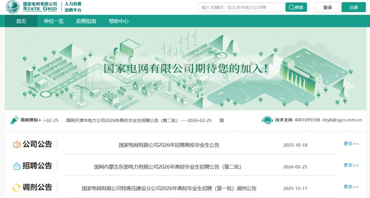Click the date 2025-12-11
The image size is (370, 198).
[295, 188]
